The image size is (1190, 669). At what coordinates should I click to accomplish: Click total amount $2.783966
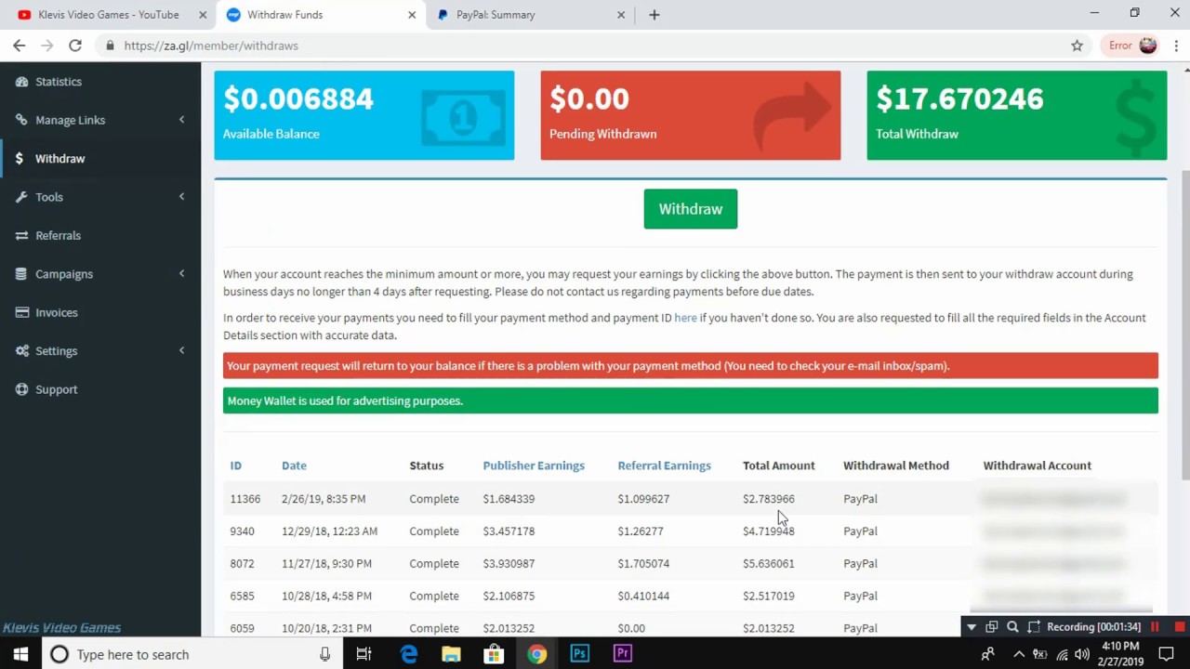[x=769, y=499]
